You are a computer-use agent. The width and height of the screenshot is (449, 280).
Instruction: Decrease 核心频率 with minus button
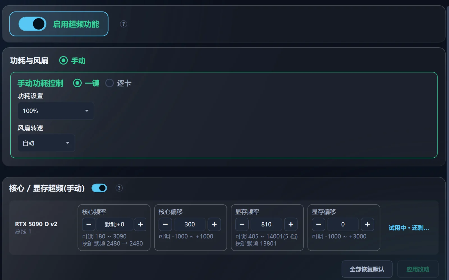[x=89, y=224]
